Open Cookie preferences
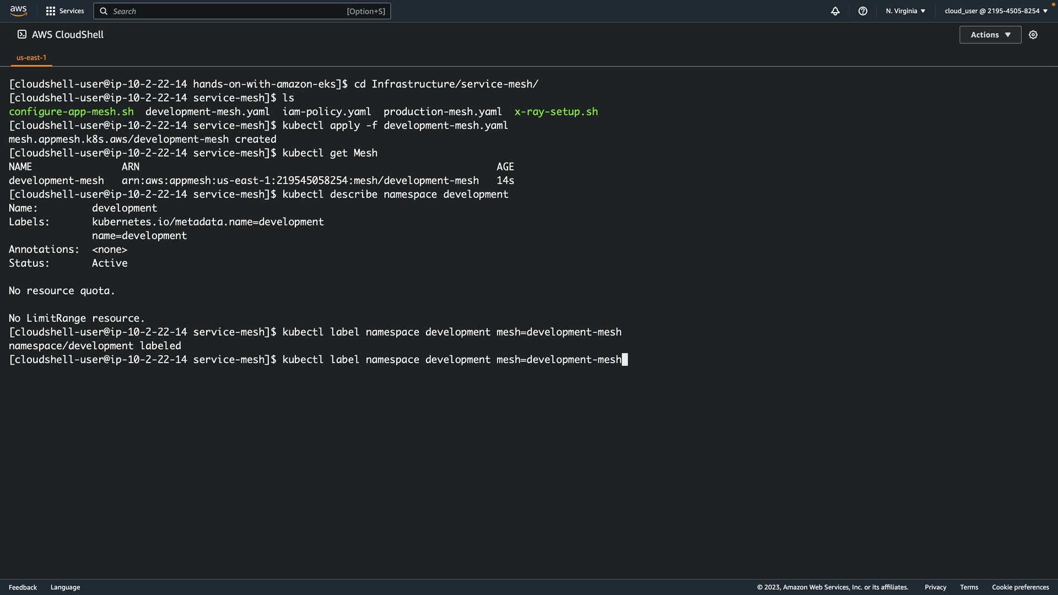The image size is (1058, 595). point(1020,587)
